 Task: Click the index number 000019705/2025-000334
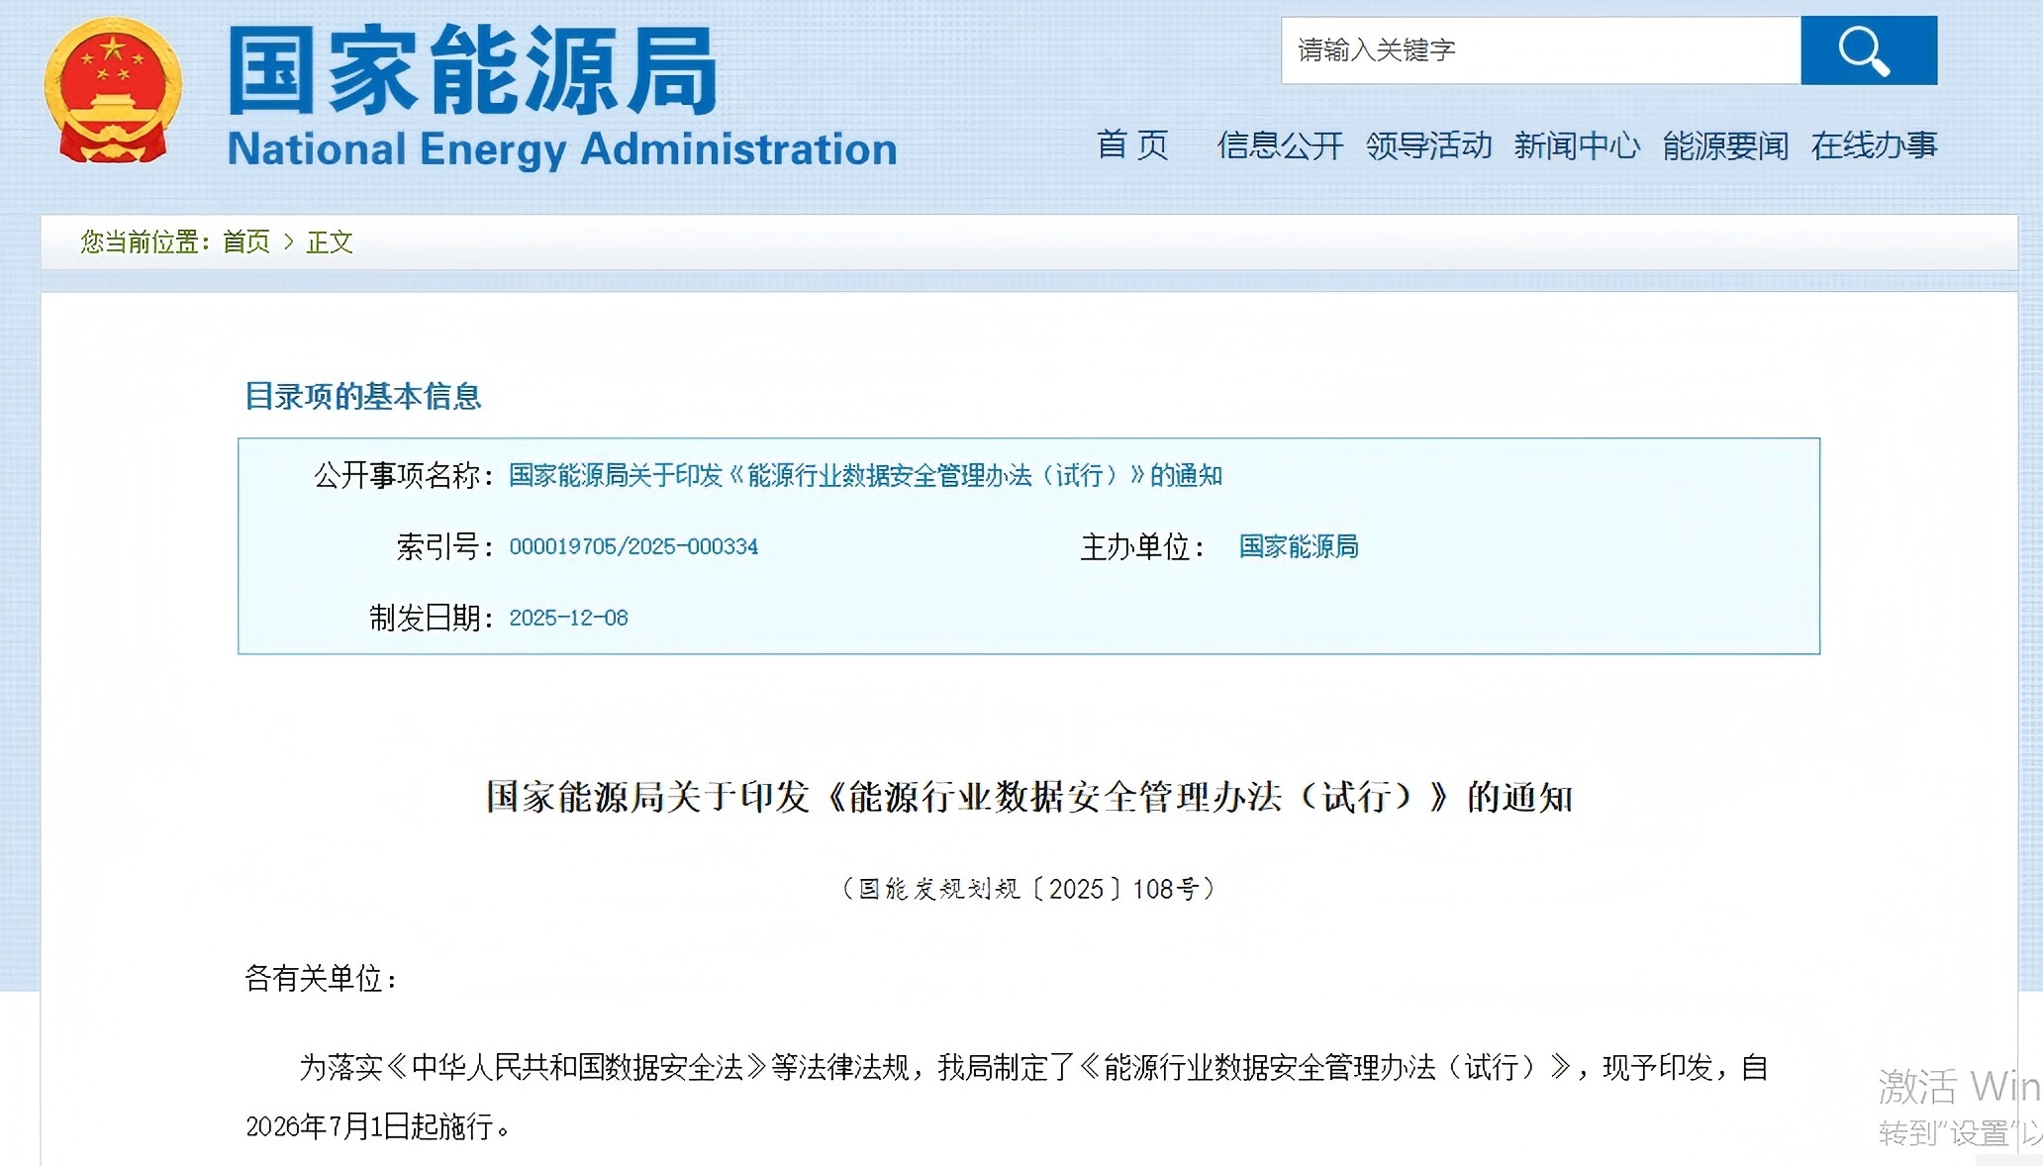633,547
